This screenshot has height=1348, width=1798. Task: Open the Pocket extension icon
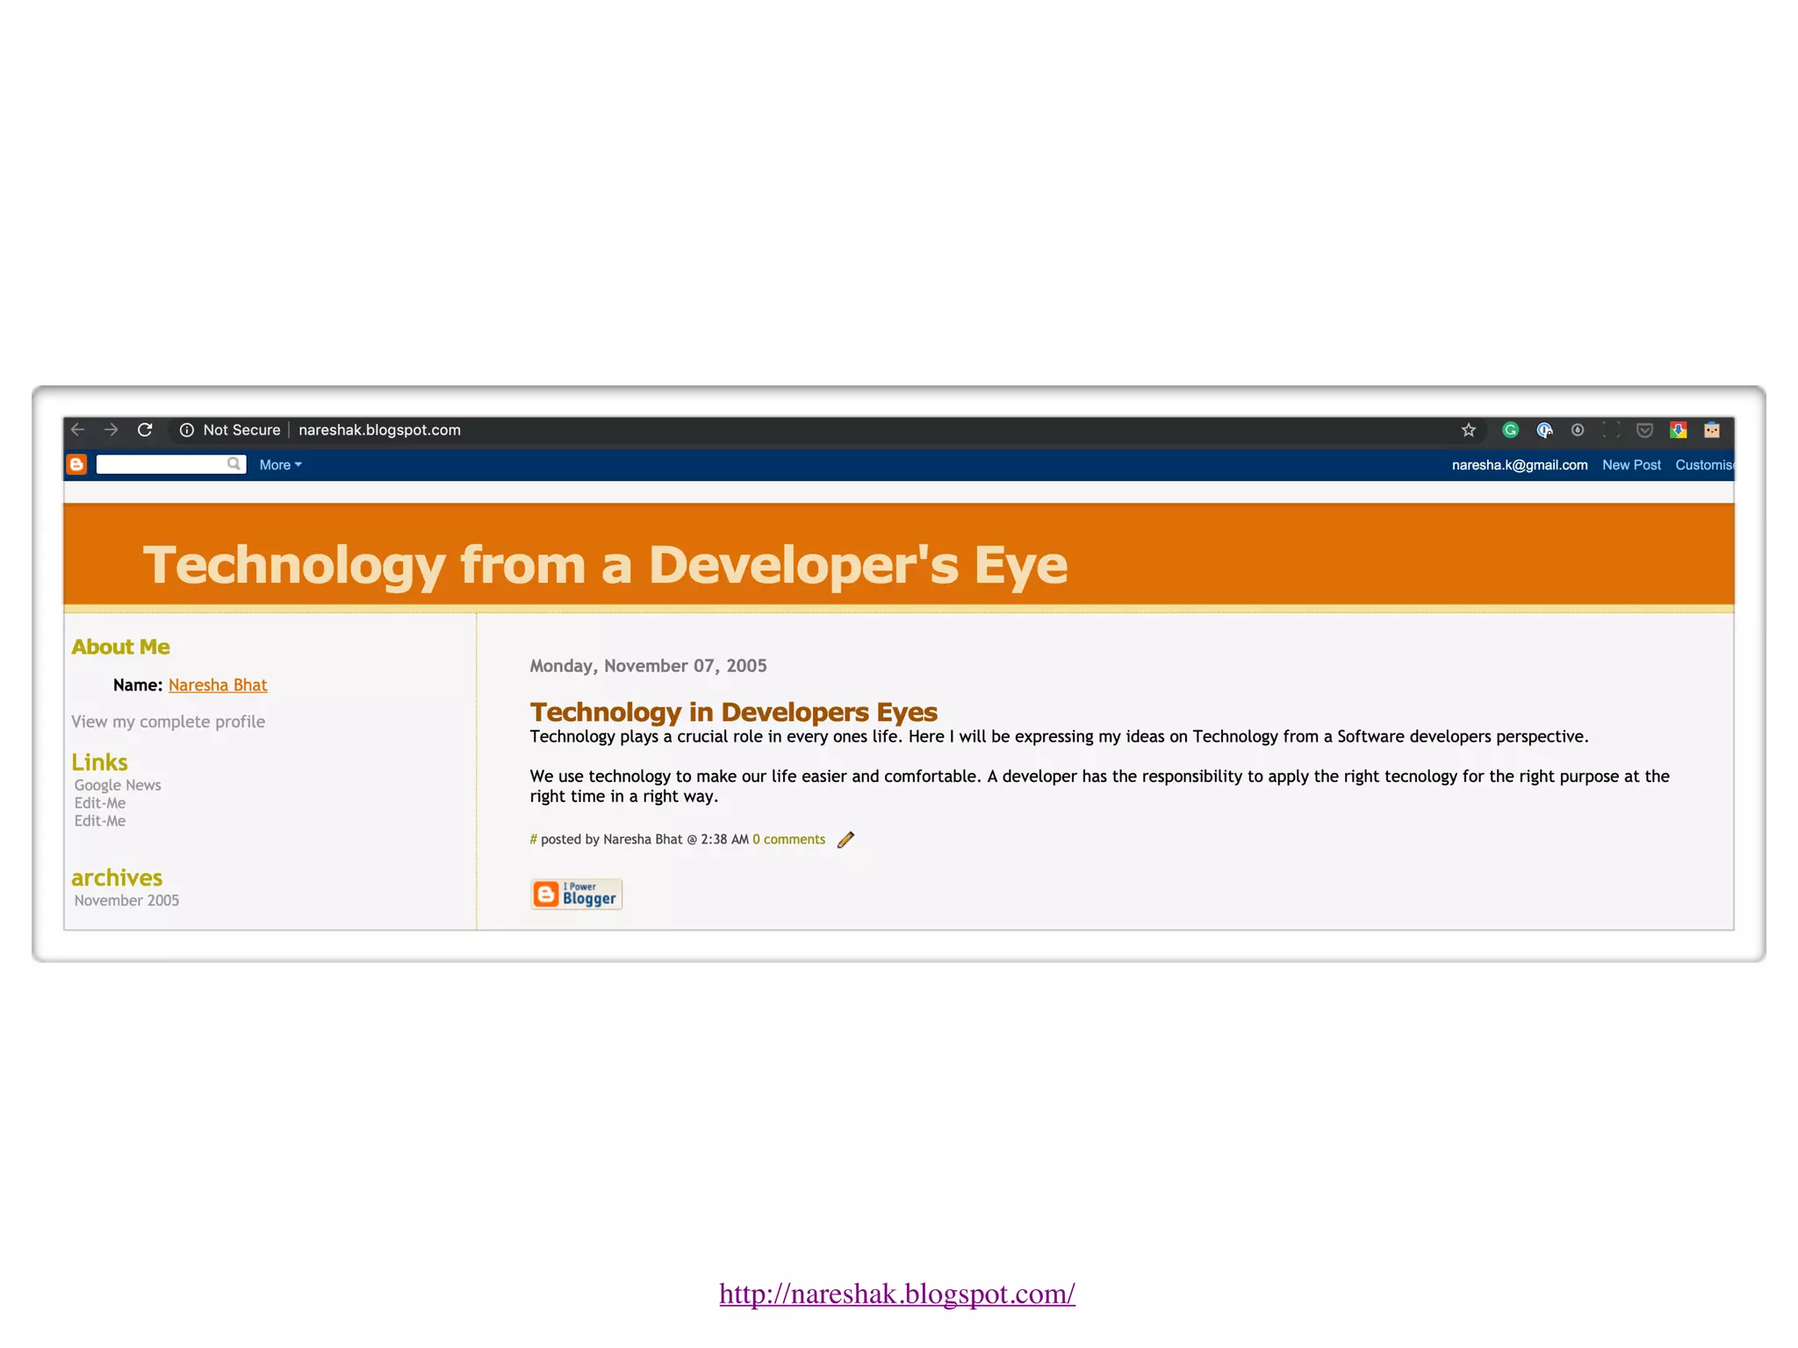click(x=1645, y=430)
